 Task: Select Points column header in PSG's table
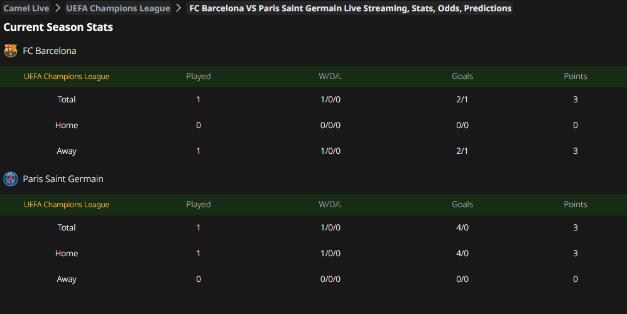coord(575,205)
